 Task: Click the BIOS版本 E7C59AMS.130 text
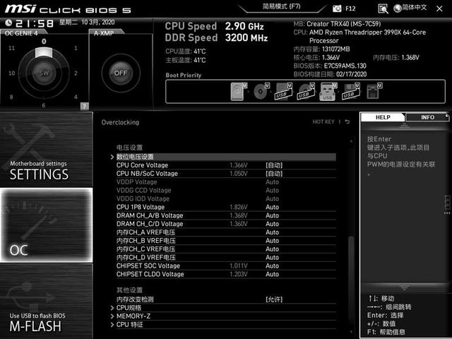[x=330, y=66]
